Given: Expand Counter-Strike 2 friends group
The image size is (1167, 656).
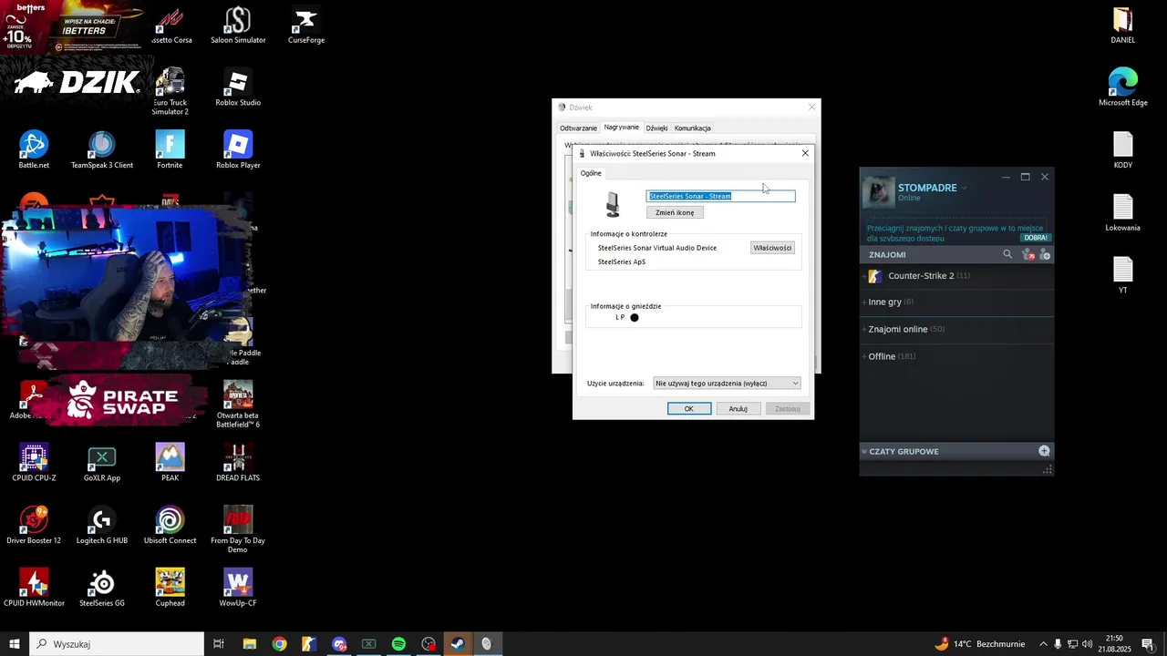Looking at the screenshot, I should [956, 276].
